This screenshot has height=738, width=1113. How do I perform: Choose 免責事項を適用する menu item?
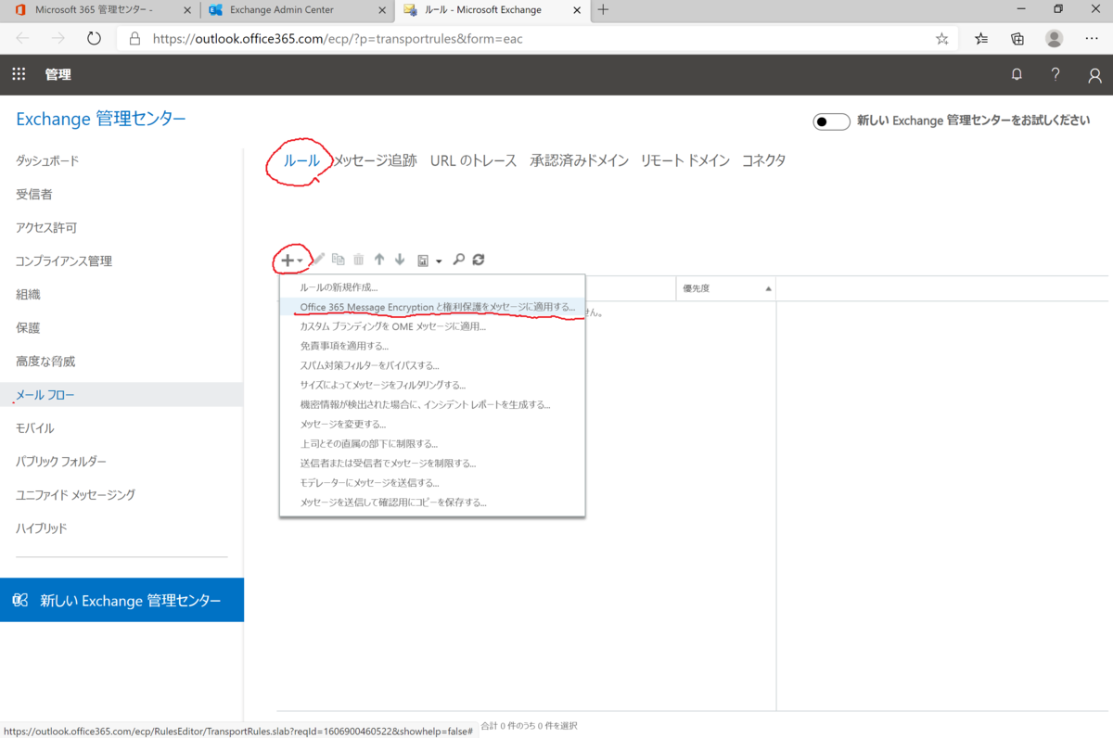[432, 346]
